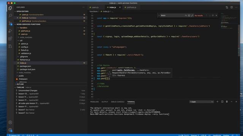Change JavaScript language mode in status bar
Viewport: 243px width, 136px height.
point(217,135)
